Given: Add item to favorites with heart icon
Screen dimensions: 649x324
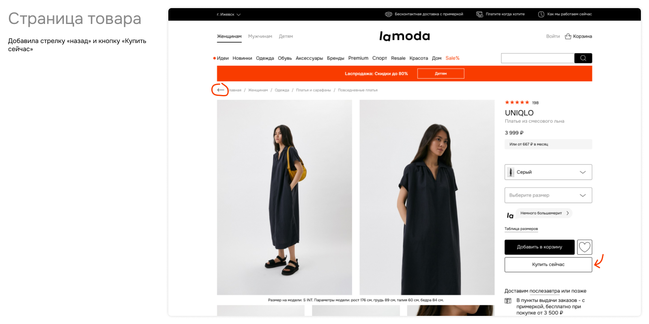Looking at the screenshot, I should click(585, 247).
